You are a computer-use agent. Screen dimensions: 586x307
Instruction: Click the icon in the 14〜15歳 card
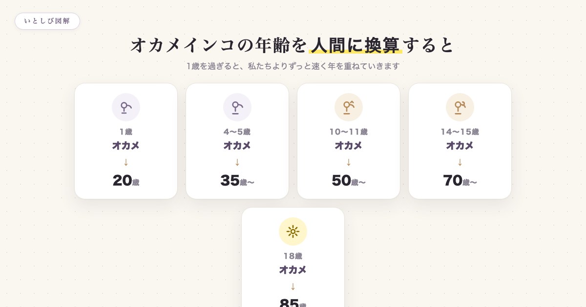[460, 107]
